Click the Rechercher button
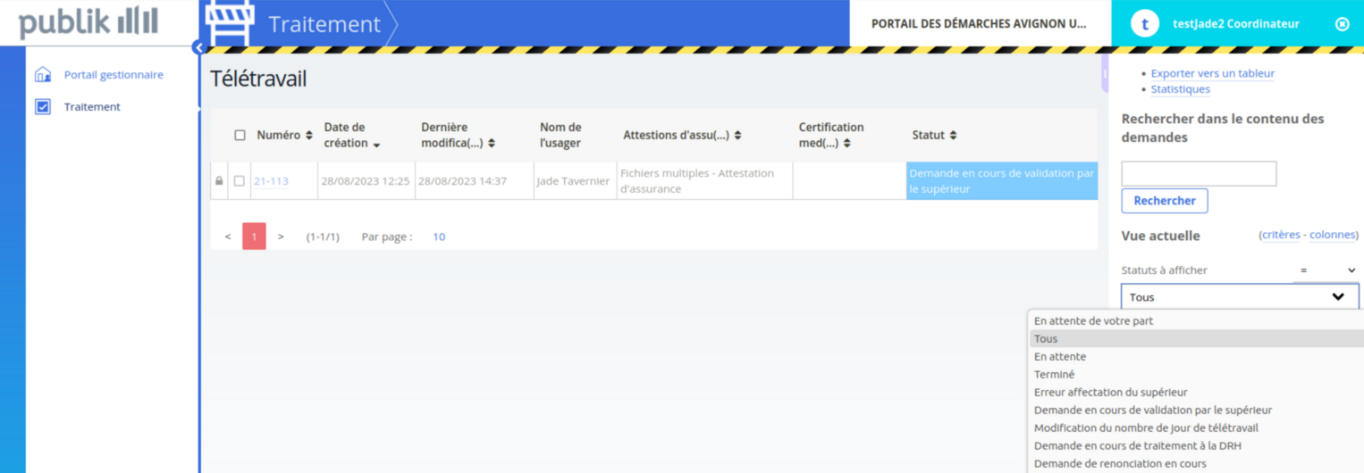 pyautogui.click(x=1165, y=201)
